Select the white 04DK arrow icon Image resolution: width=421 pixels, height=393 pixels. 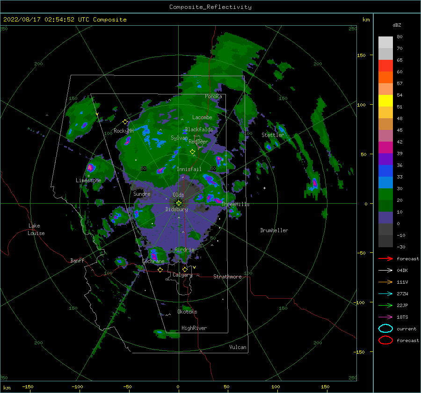point(385,271)
